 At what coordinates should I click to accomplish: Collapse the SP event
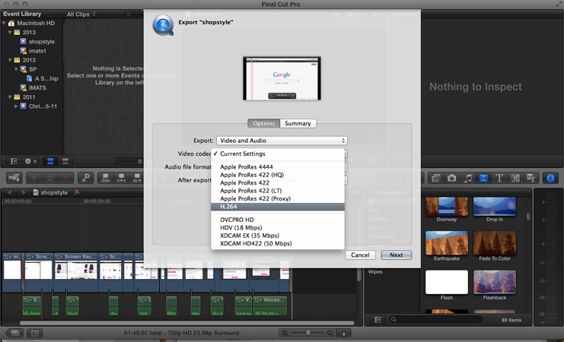coord(16,69)
